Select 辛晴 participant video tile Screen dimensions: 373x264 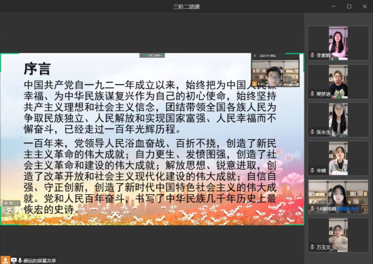tap(338, 158)
